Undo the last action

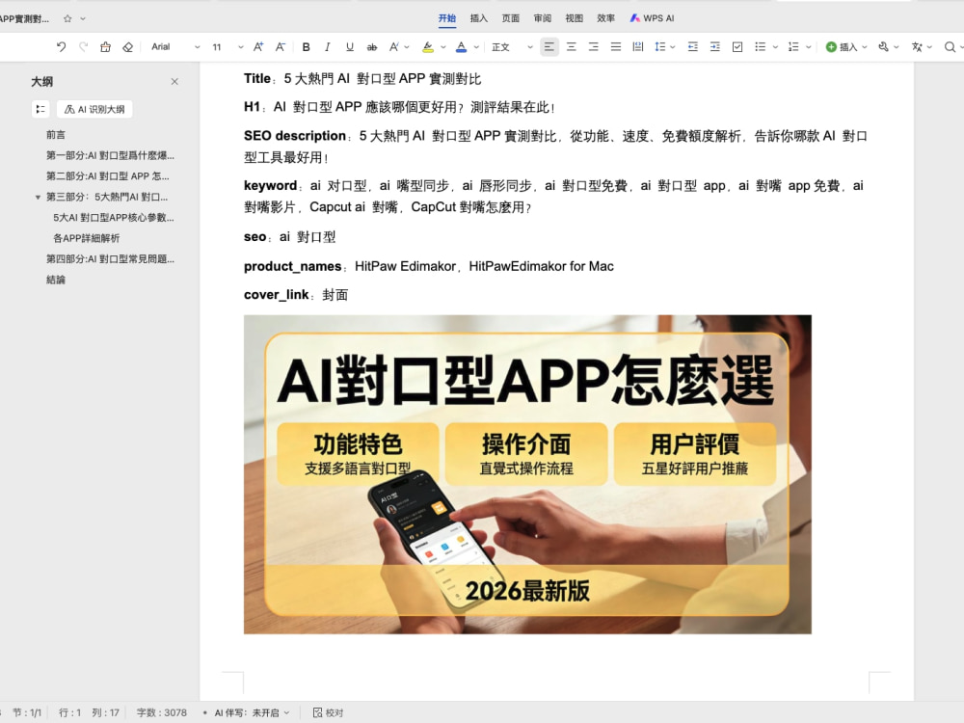[x=61, y=46]
